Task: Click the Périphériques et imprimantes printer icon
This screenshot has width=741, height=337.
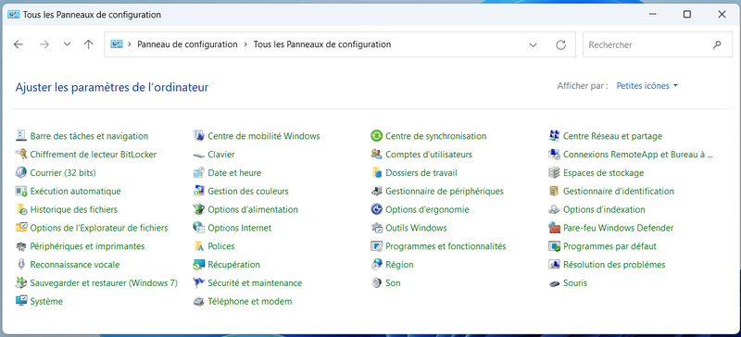Action: [21, 246]
